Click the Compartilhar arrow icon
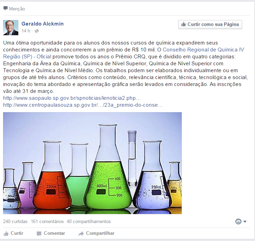Image resolution: width=255 pixels, height=241 pixels. 81,234
